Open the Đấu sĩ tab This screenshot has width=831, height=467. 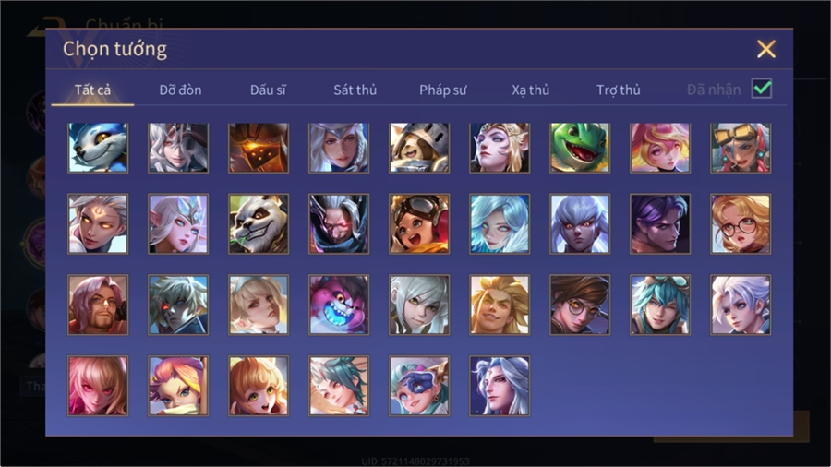(268, 90)
